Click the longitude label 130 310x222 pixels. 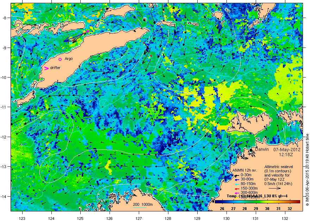coord(227,218)
